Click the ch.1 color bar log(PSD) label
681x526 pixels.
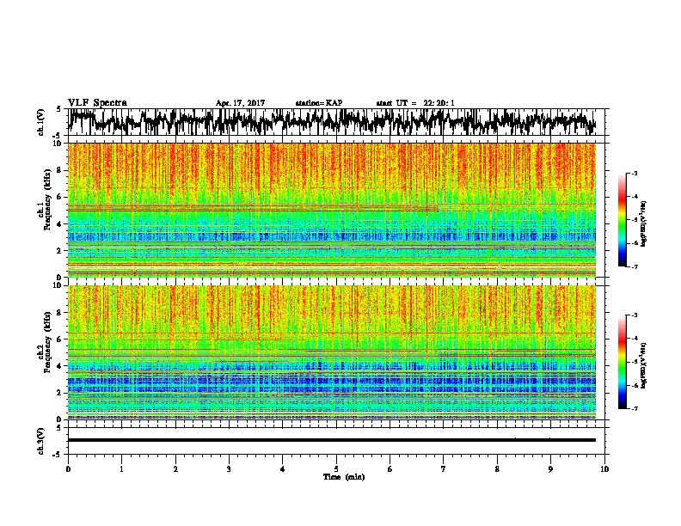click(644, 223)
